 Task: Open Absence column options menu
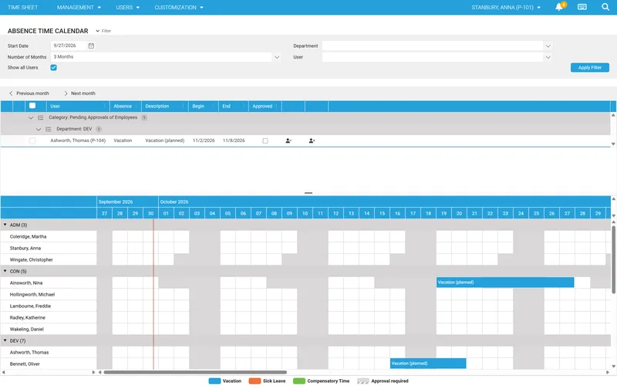(x=137, y=106)
